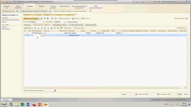191x107 pixels.
Task: Click 16% скидка price type cell
Action: [x=74, y=33]
